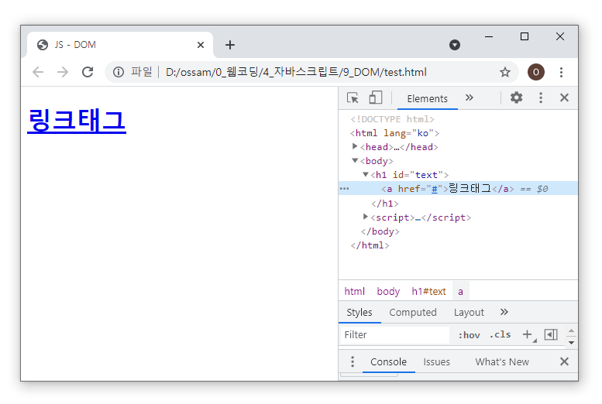
Task: Close the JS - DOM tab
Action: (201, 45)
